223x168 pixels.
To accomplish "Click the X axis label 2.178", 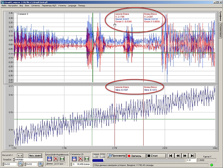I will pyautogui.click(x=115, y=148).
